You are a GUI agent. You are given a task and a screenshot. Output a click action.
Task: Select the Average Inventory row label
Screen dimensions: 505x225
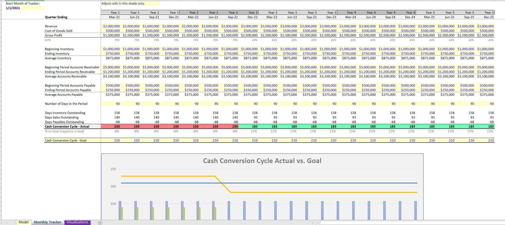58,58
